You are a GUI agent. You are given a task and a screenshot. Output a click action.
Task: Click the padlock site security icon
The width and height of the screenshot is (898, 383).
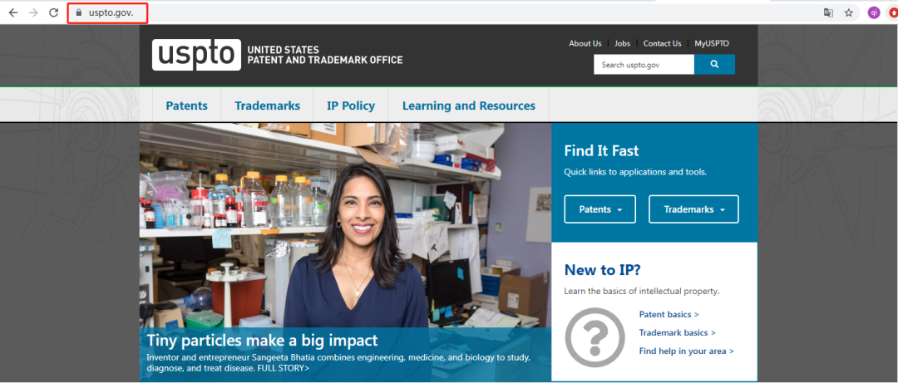coord(79,12)
